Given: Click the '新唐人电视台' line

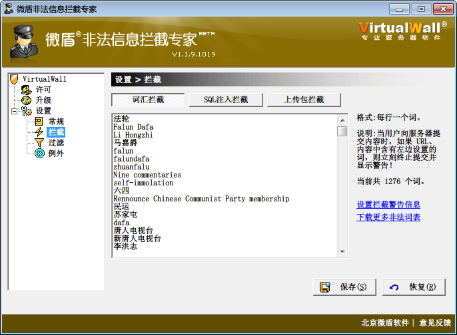Looking at the screenshot, I should point(137,239).
